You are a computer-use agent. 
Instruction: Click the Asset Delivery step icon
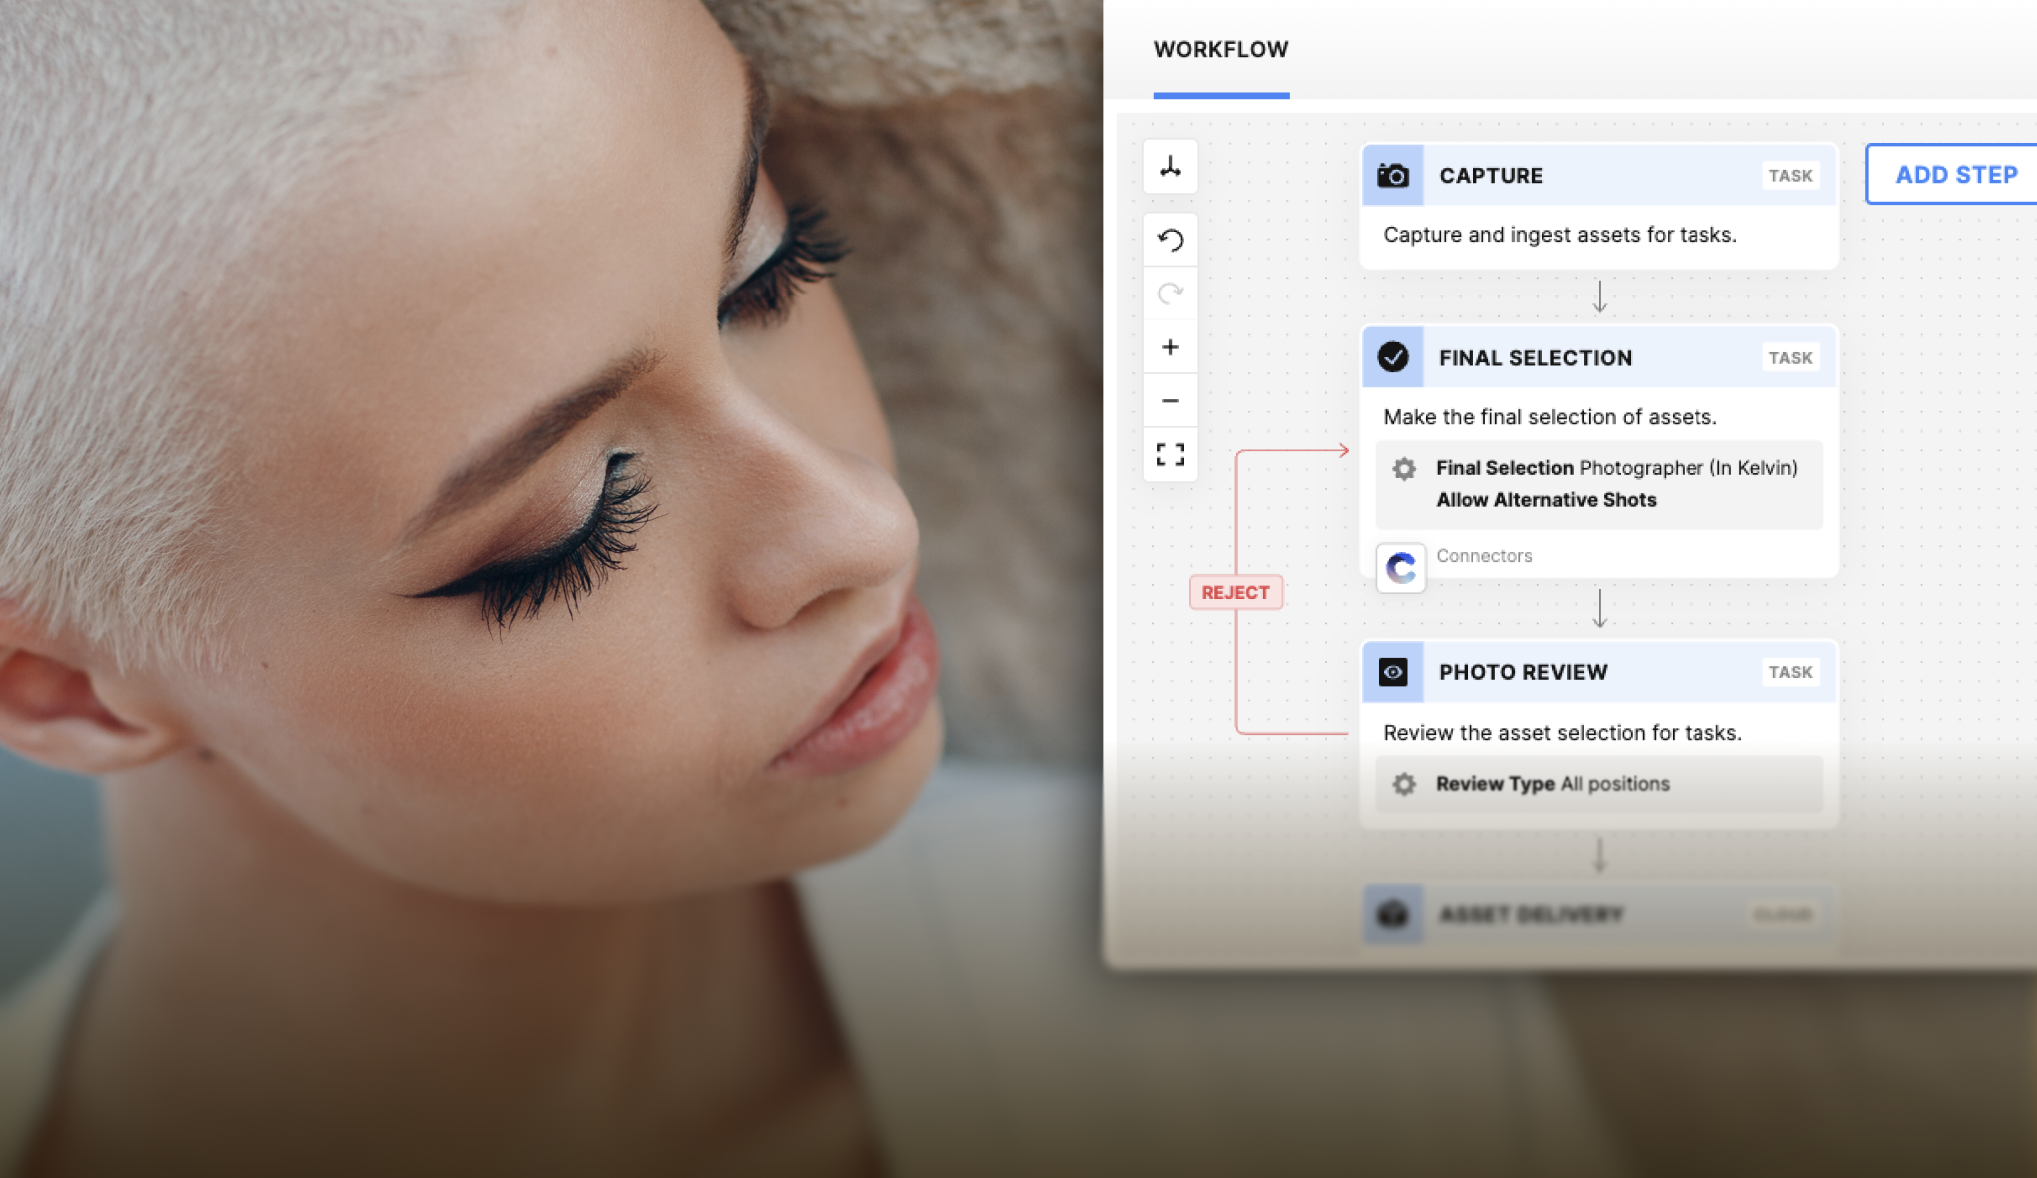[1393, 914]
